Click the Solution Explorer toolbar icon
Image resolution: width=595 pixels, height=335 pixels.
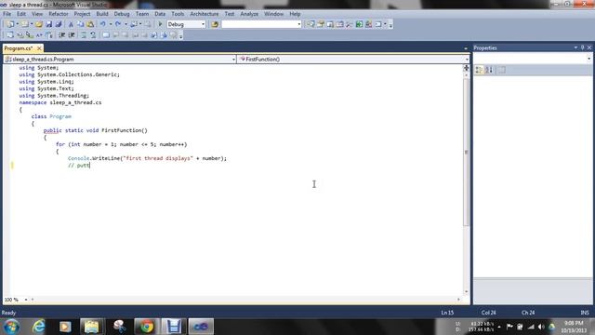tap(311, 24)
